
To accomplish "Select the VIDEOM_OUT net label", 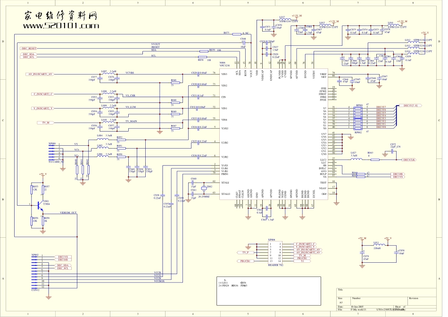I will (68, 213).
